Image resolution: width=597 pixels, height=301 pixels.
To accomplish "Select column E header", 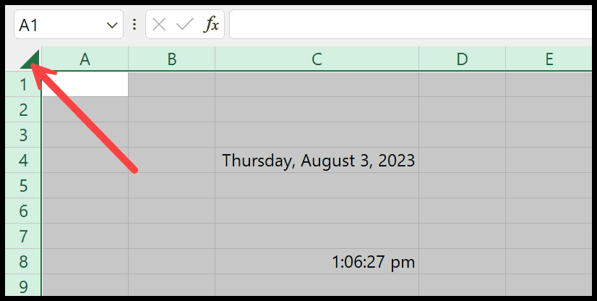I will (x=549, y=59).
